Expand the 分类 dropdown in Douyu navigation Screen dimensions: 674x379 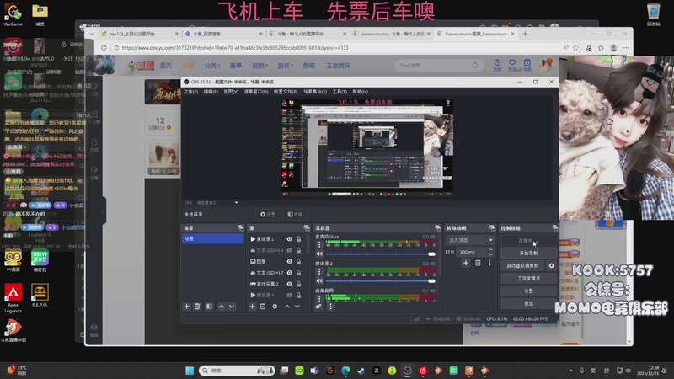pyautogui.click(x=212, y=66)
